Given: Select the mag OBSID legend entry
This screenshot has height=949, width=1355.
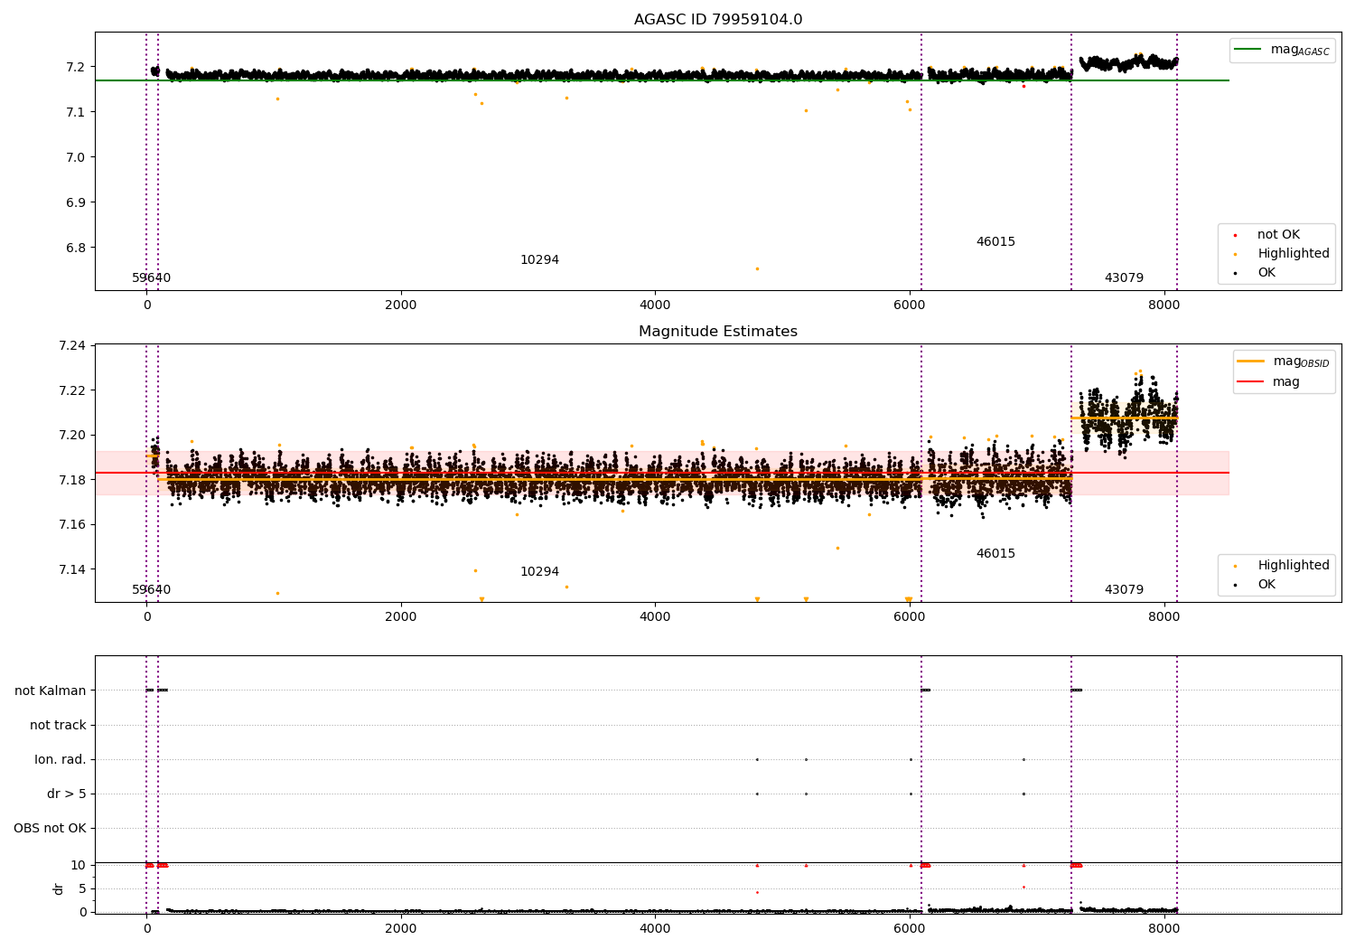Looking at the screenshot, I should (x=1284, y=362).
